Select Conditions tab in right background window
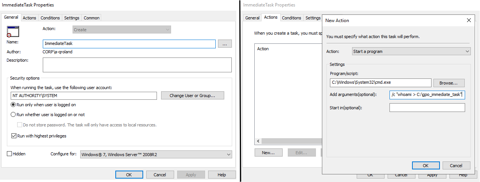This screenshot has width=480, height=182. pos(291,18)
